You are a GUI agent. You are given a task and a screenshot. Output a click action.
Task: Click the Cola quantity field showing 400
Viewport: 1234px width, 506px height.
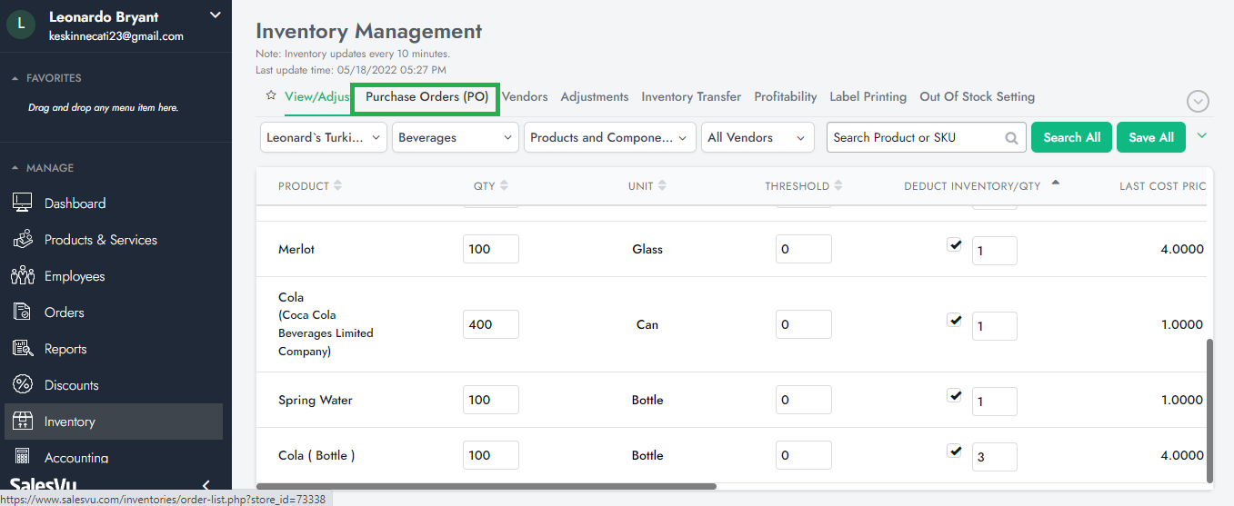point(490,324)
